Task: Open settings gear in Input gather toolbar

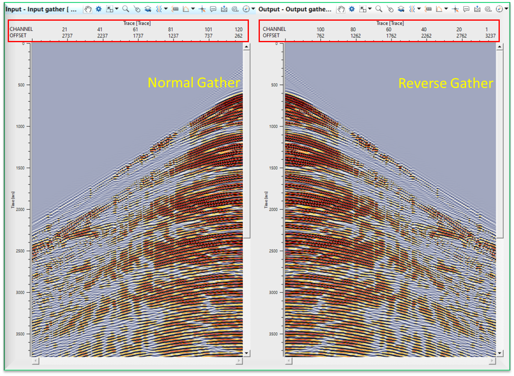Action: coord(98,9)
